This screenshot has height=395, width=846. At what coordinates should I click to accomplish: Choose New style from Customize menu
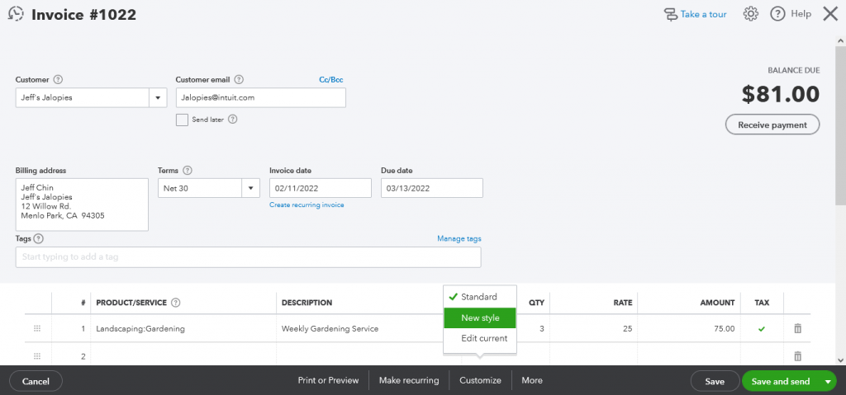480,318
